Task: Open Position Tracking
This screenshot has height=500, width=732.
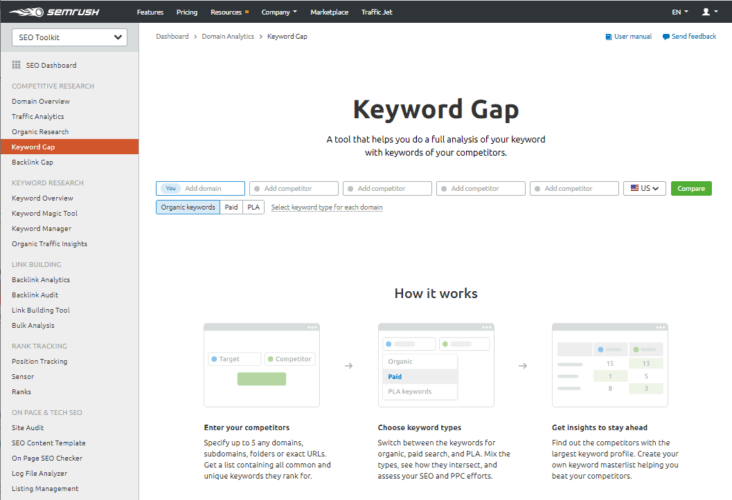Action: [x=39, y=361]
